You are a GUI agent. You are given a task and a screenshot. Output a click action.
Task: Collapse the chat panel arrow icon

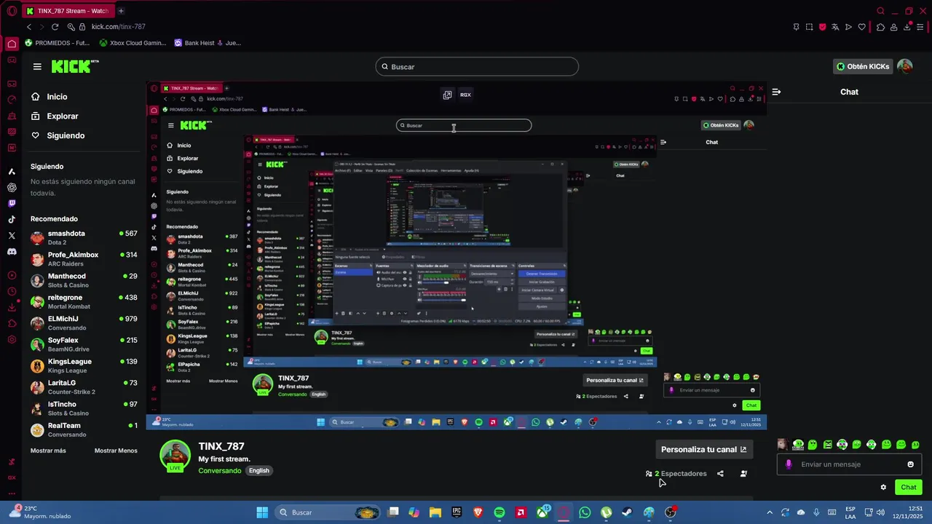coord(776,92)
